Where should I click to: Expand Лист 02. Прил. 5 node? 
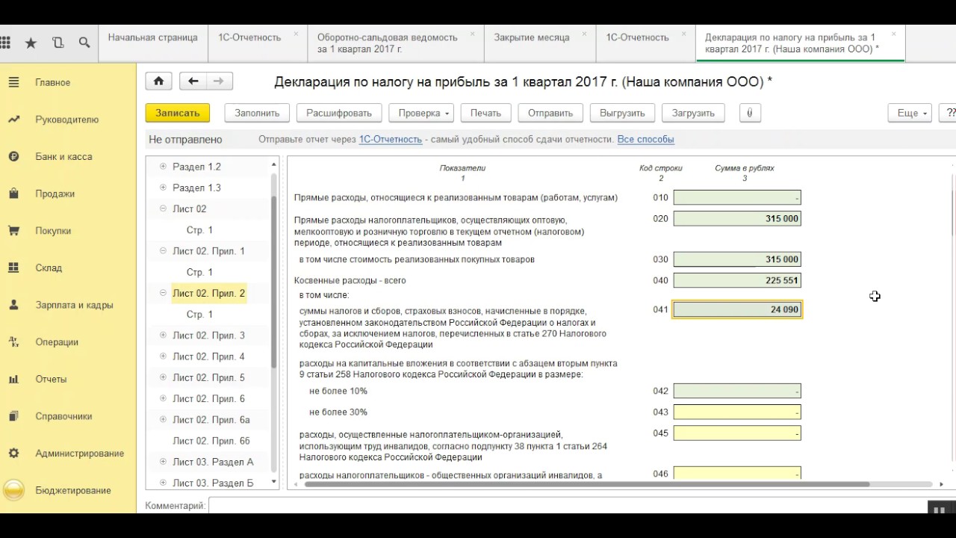(x=163, y=377)
